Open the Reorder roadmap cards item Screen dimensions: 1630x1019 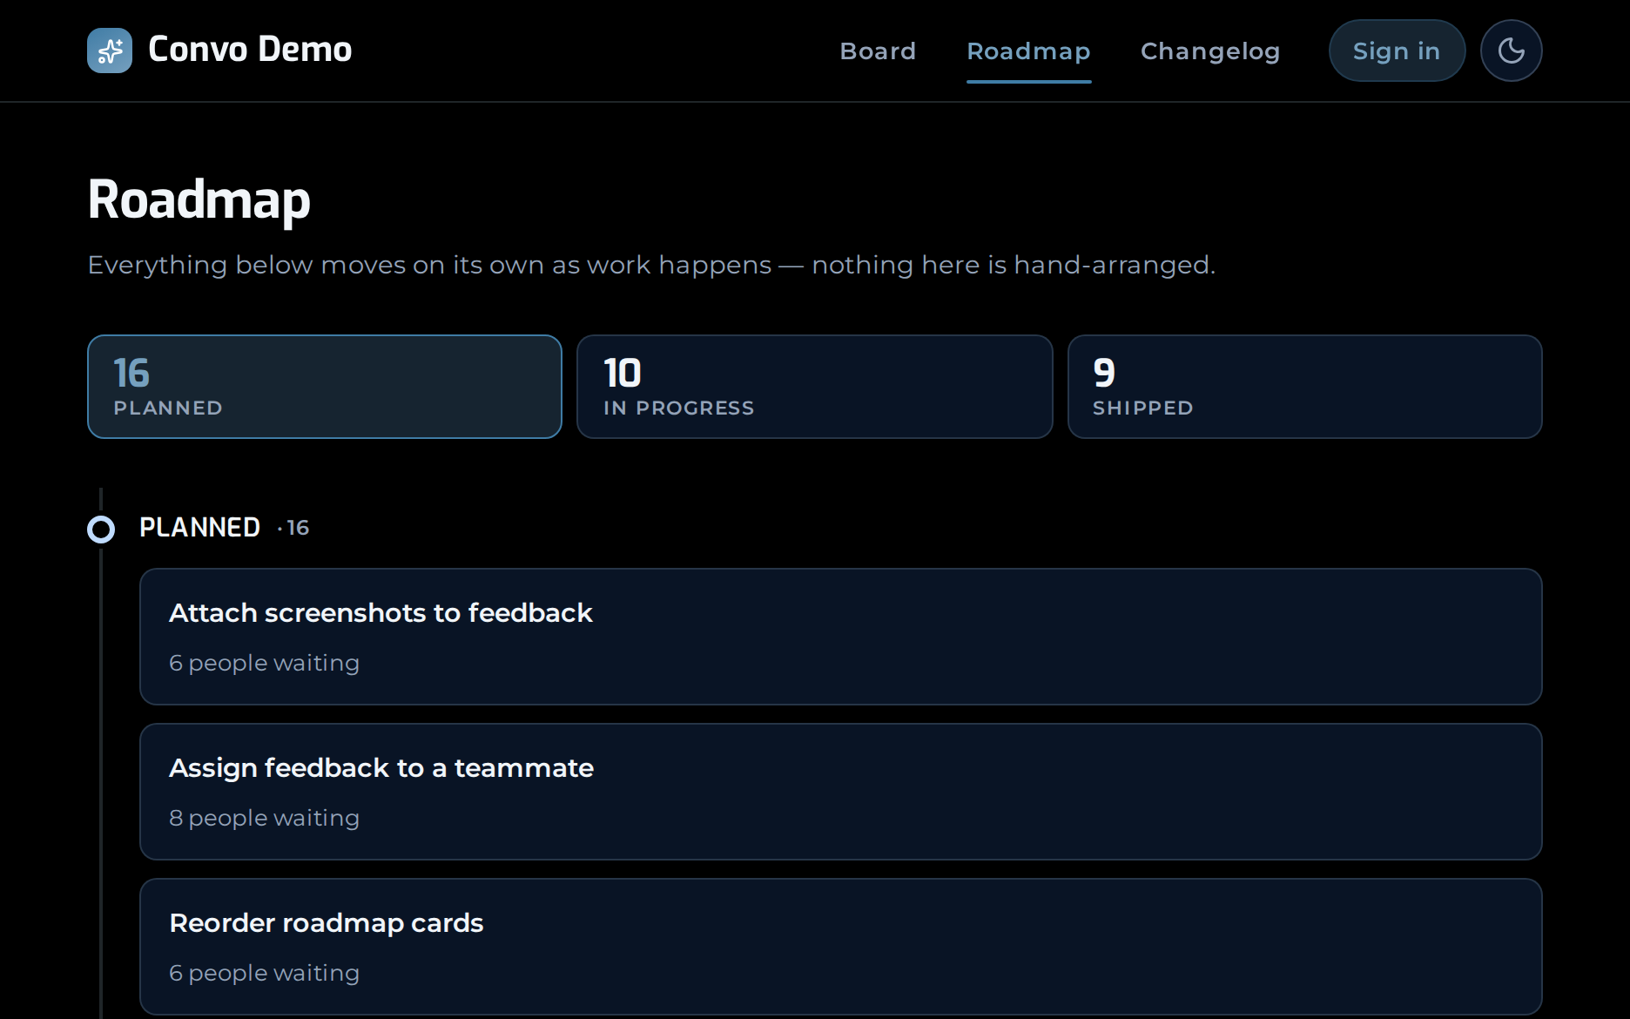tap(840, 947)
